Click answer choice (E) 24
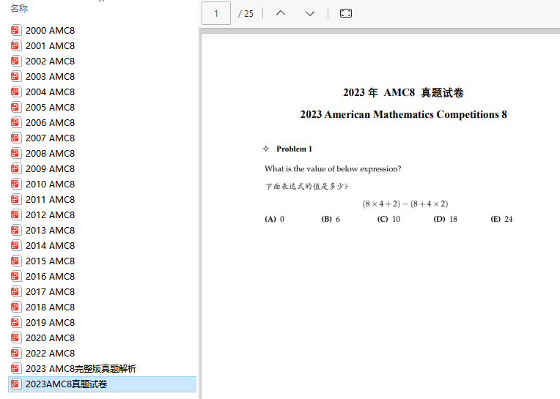 click(x=501, y=219)
